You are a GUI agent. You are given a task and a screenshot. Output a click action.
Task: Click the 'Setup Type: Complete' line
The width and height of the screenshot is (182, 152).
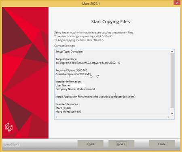point(69,51)
